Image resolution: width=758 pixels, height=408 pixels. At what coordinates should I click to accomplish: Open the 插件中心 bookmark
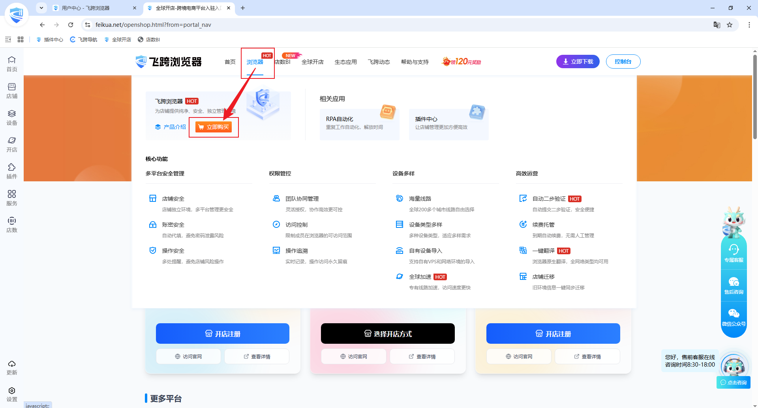pos(50,39)
